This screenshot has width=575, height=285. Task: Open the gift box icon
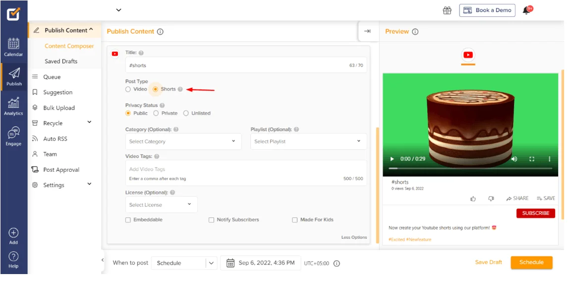tap(447, 10)
